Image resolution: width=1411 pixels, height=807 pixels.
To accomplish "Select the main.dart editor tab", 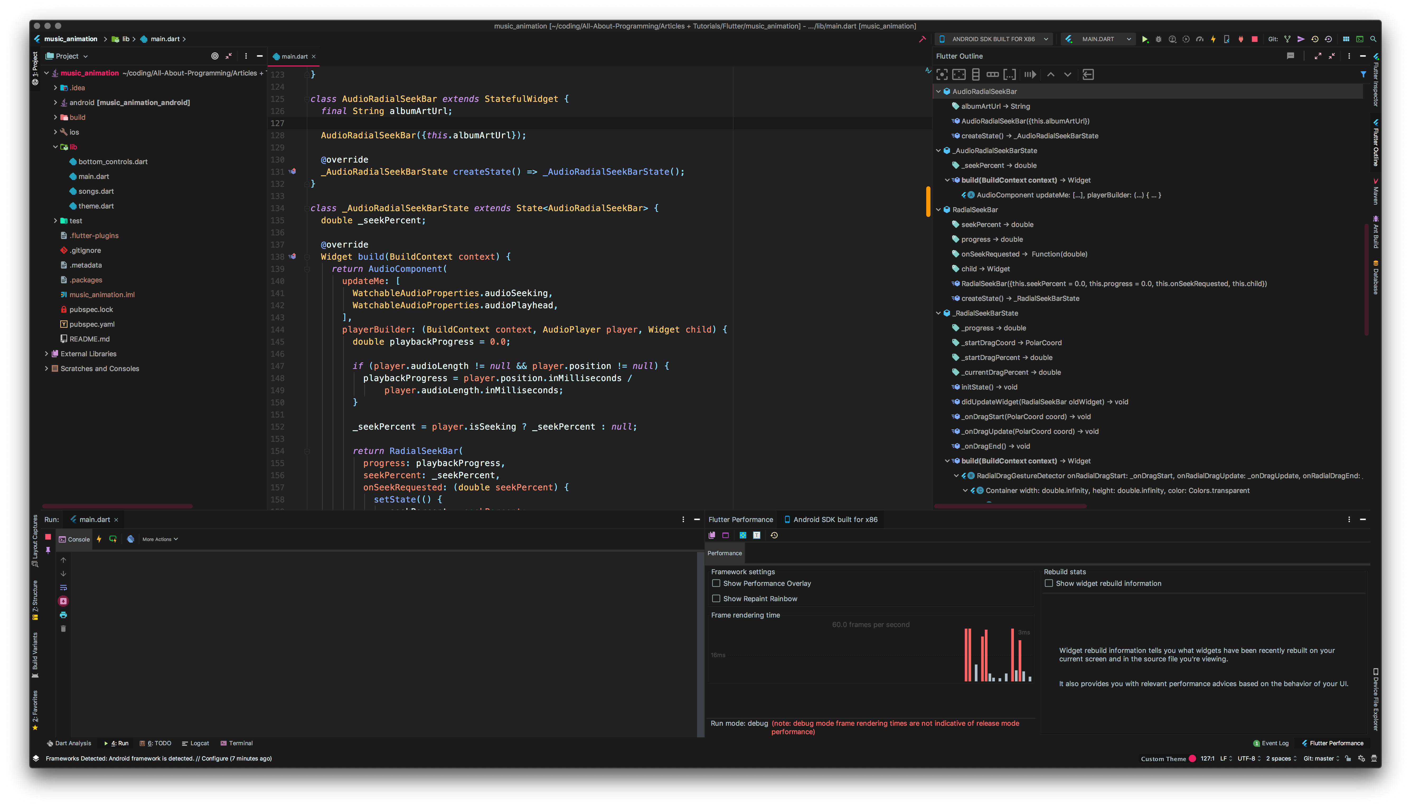I will [x=294, y=56].
